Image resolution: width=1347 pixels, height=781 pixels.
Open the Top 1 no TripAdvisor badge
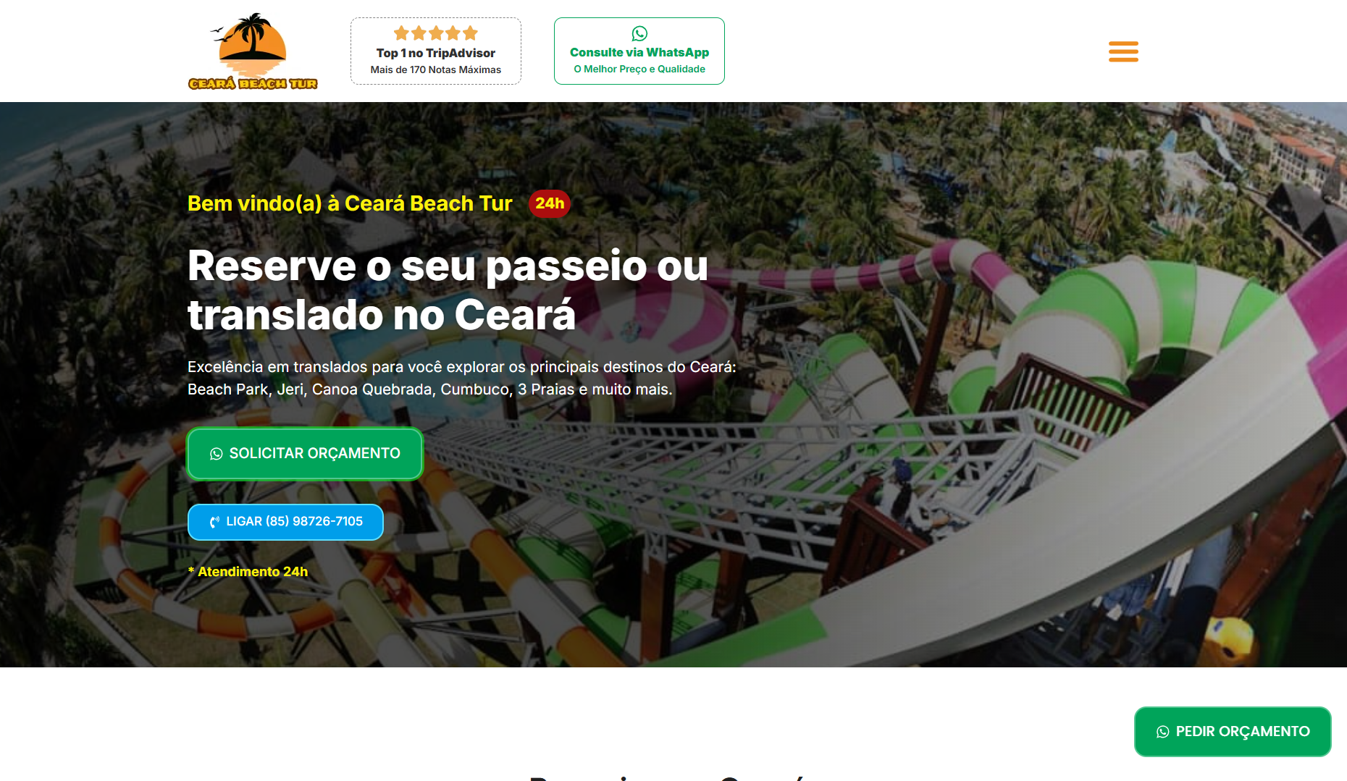436,51
